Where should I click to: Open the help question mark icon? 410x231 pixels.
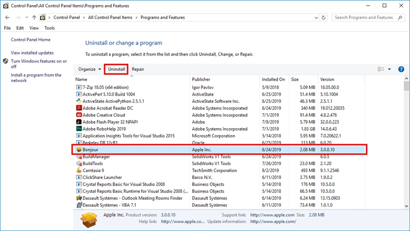click(x=401, y=69)
